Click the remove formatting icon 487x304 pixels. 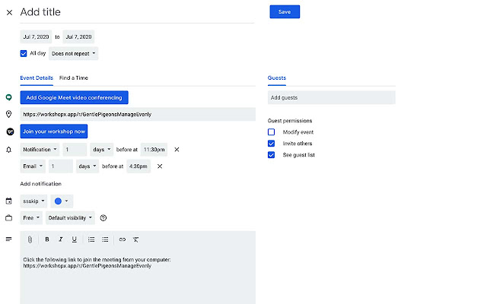point(135,239)
